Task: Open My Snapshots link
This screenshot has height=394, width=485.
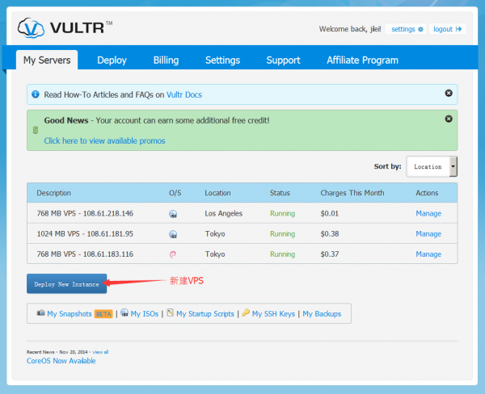Action: 70,313
